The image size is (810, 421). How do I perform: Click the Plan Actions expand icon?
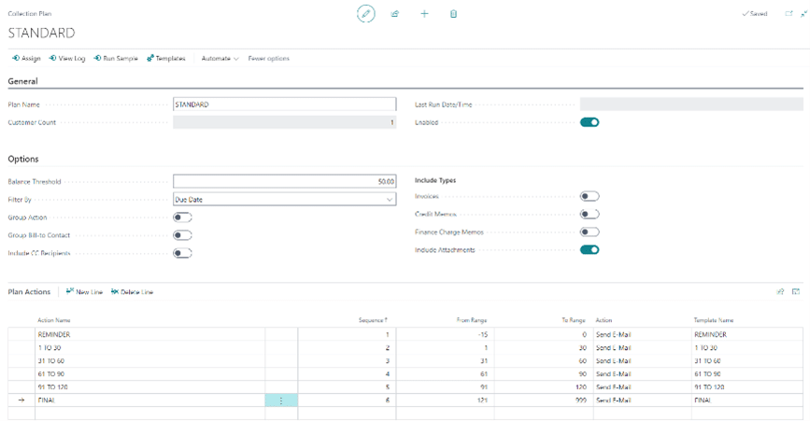796,292
